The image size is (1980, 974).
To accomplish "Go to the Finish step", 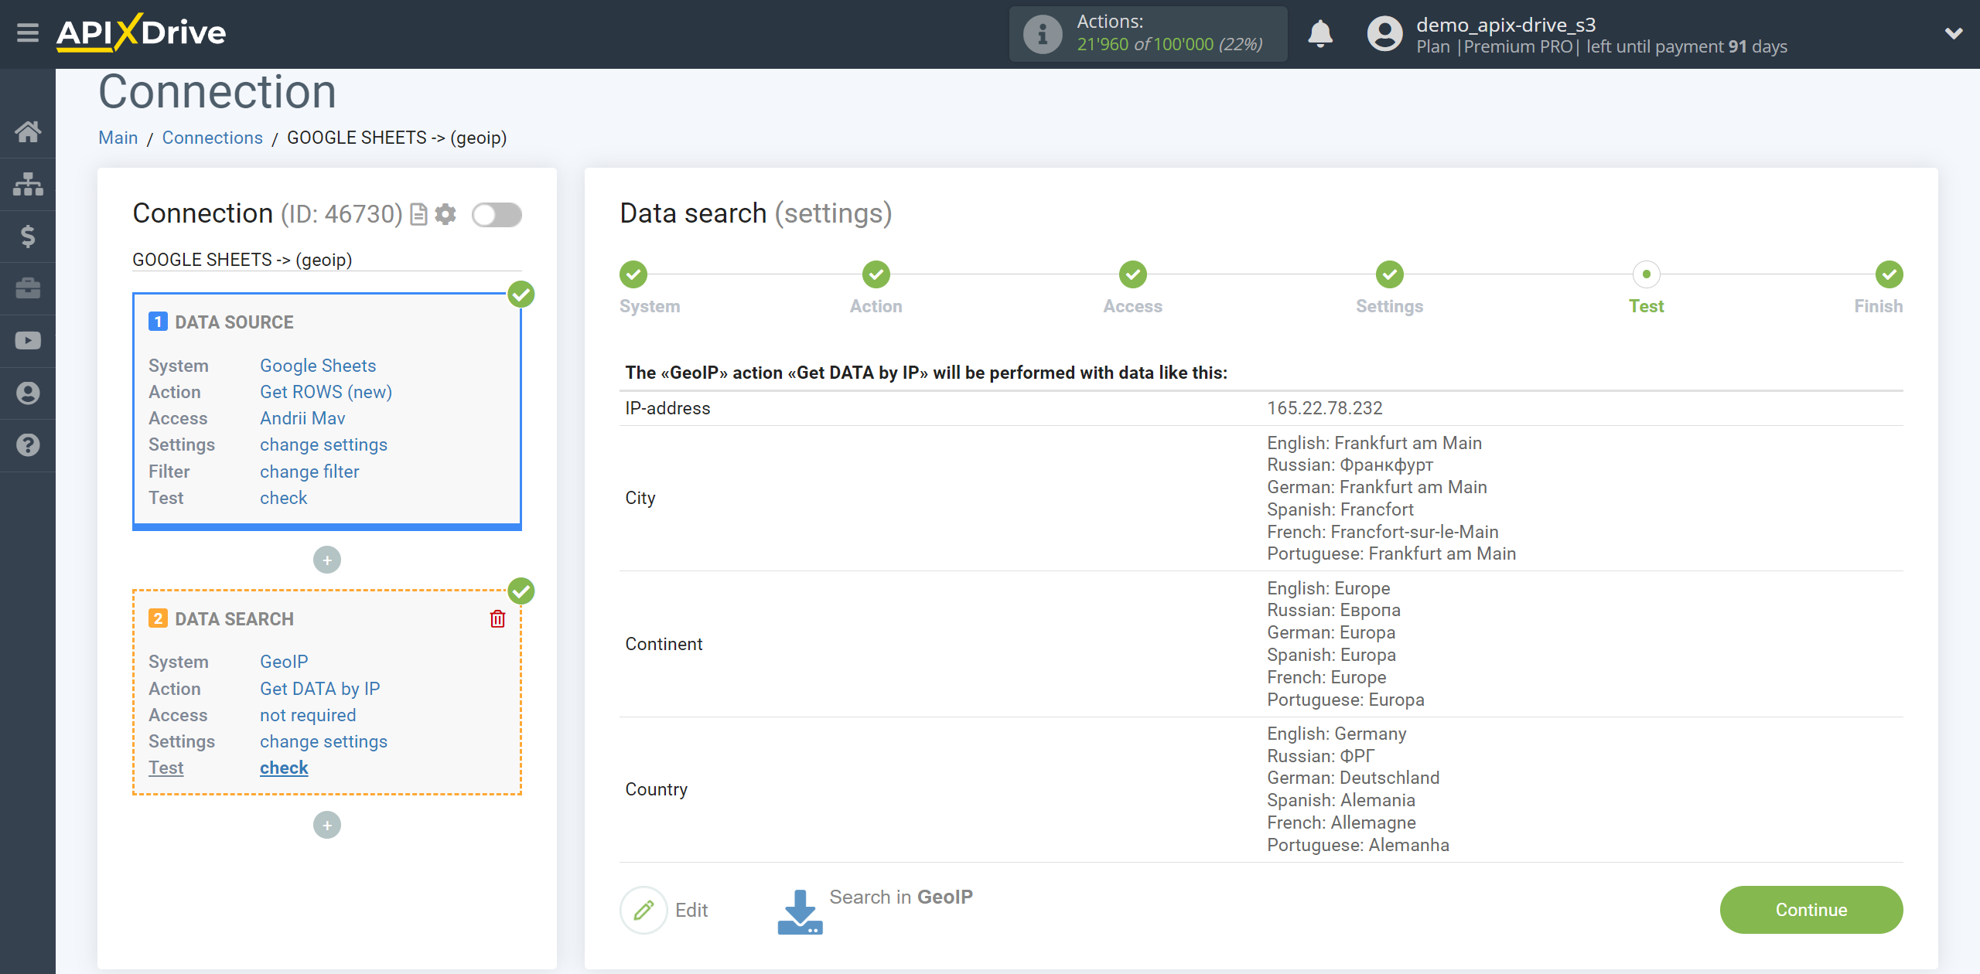I will [1890, 274].
